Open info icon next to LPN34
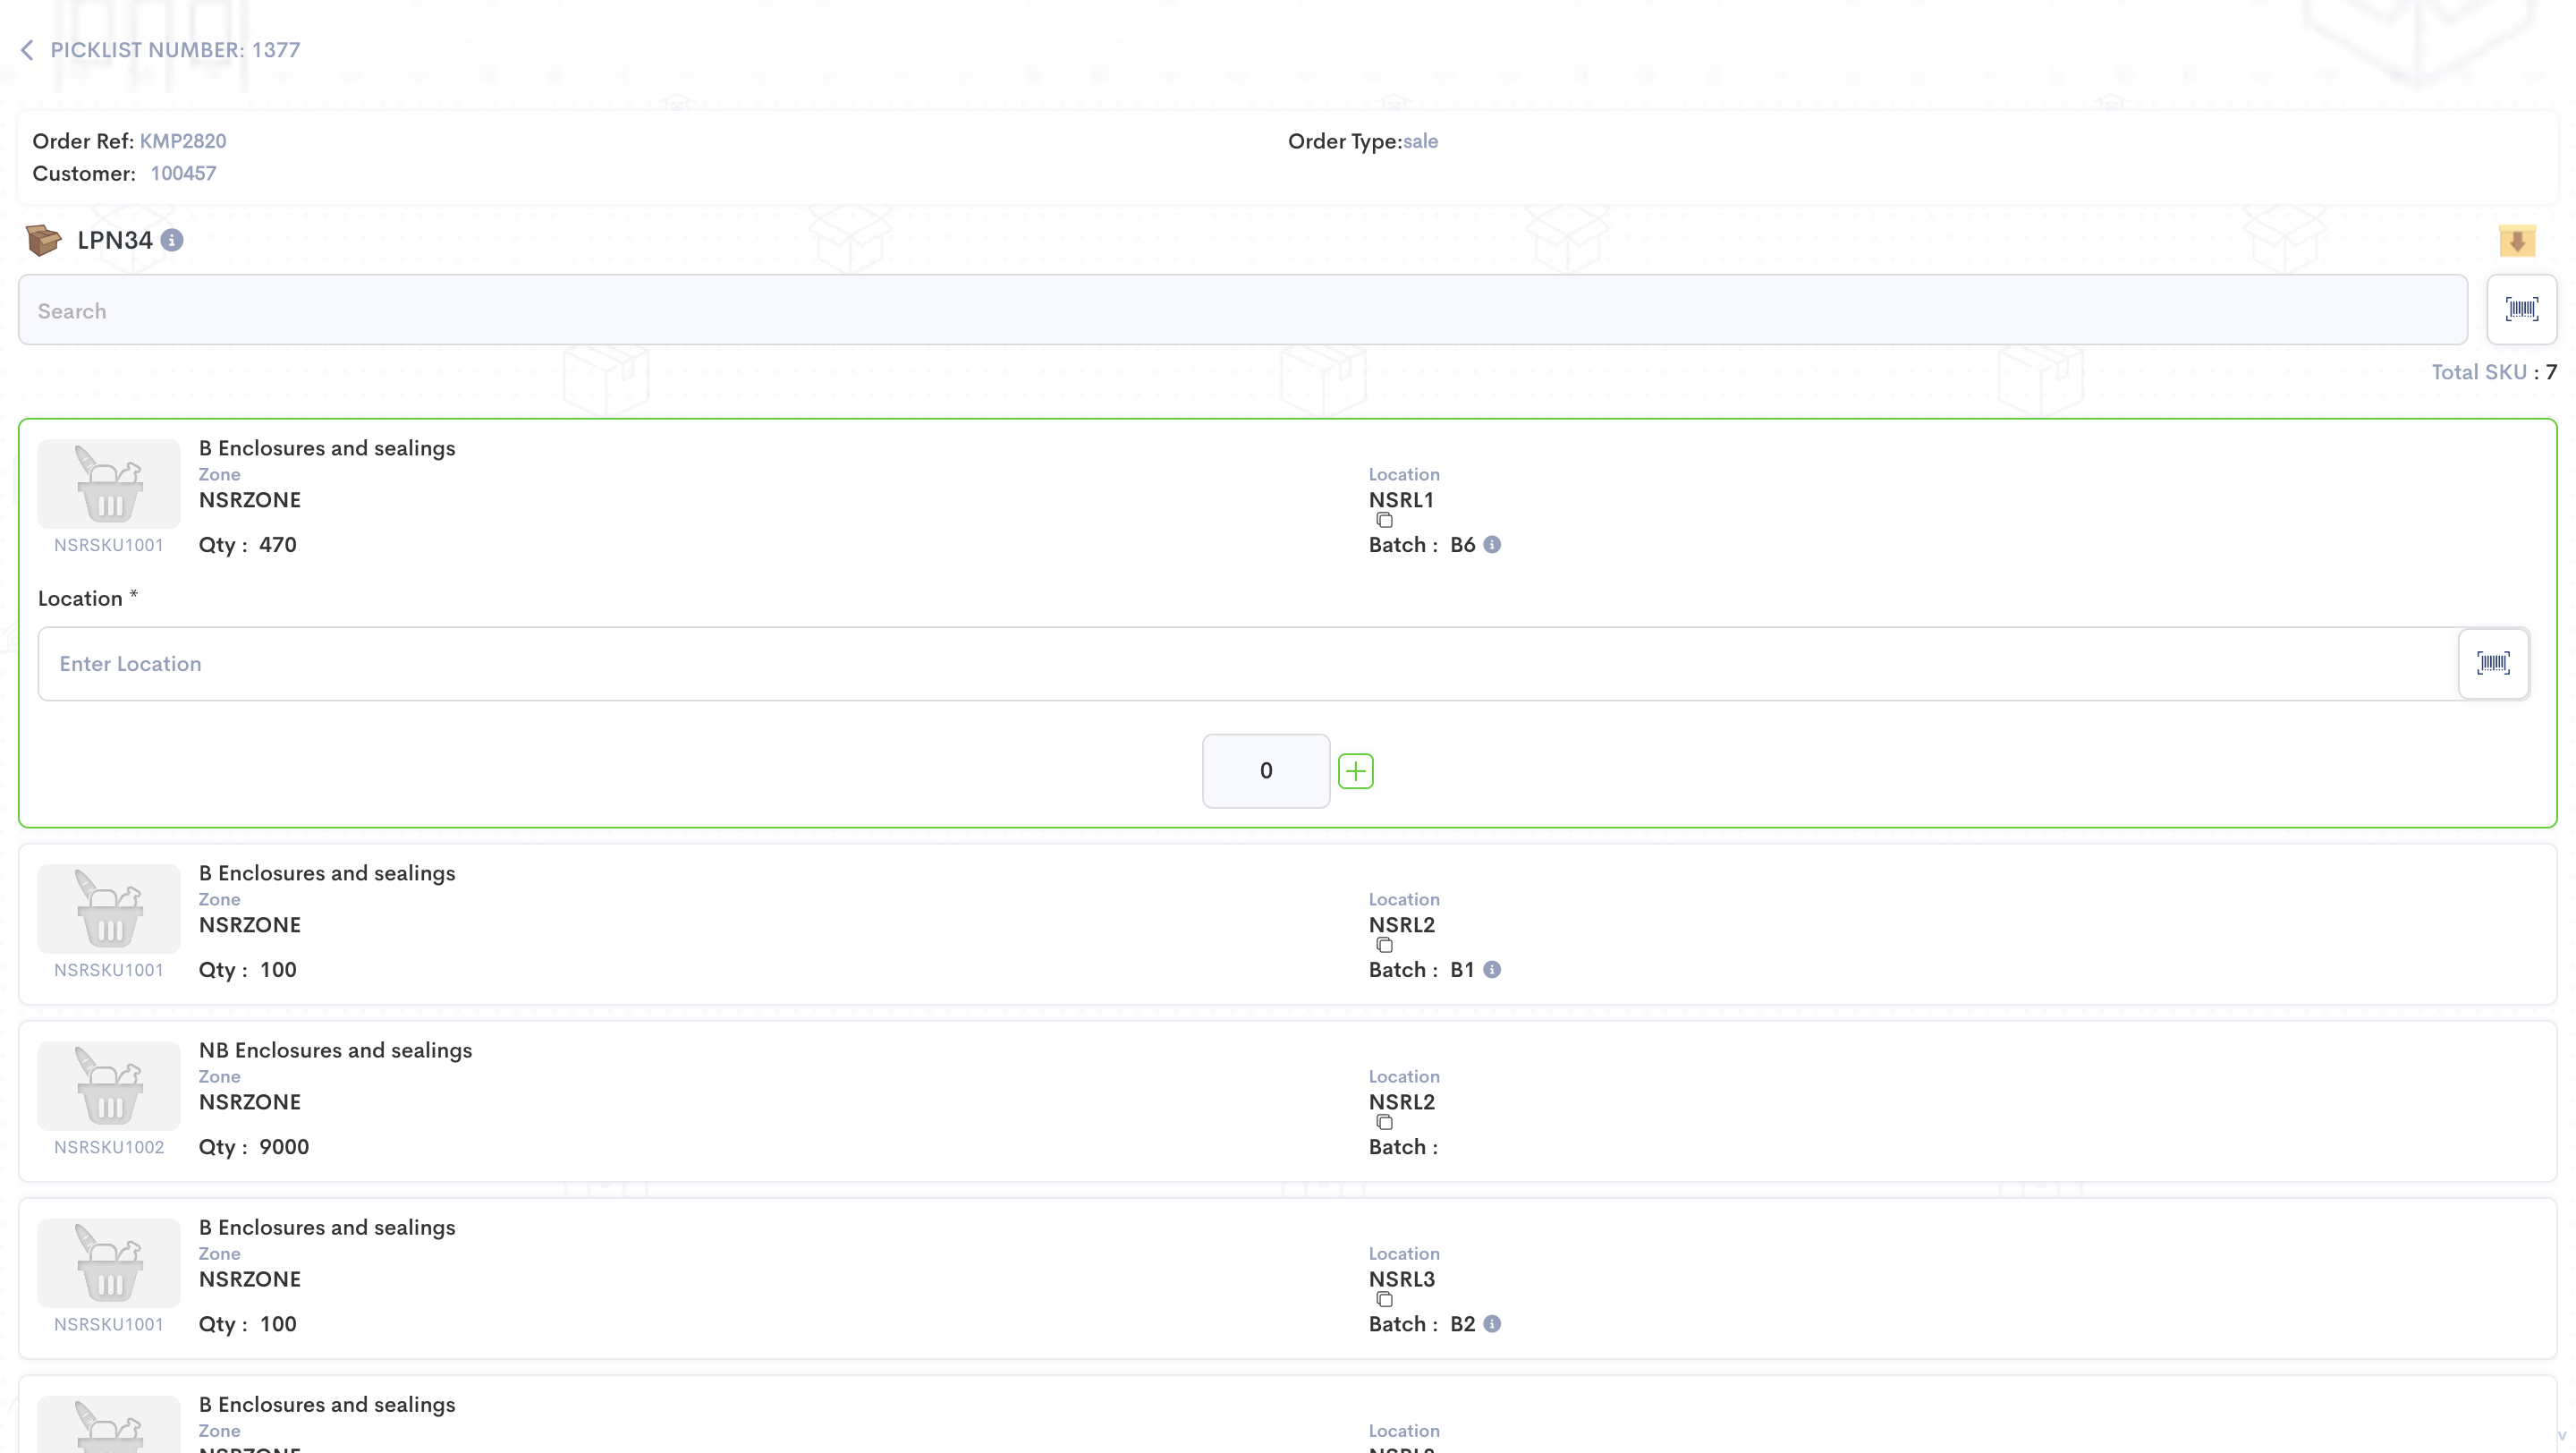Viewport: 2576px width, 1453px height. [172, 240]
